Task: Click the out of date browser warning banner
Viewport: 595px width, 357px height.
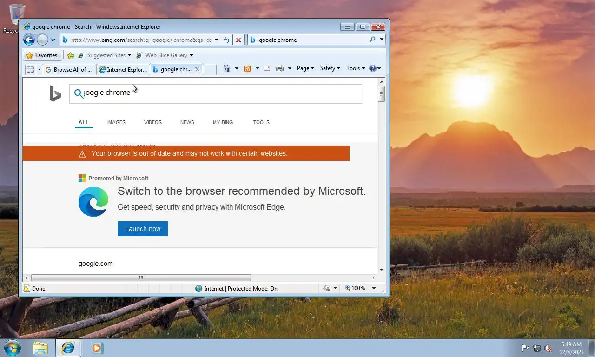Action: click(x=186, y=153)
